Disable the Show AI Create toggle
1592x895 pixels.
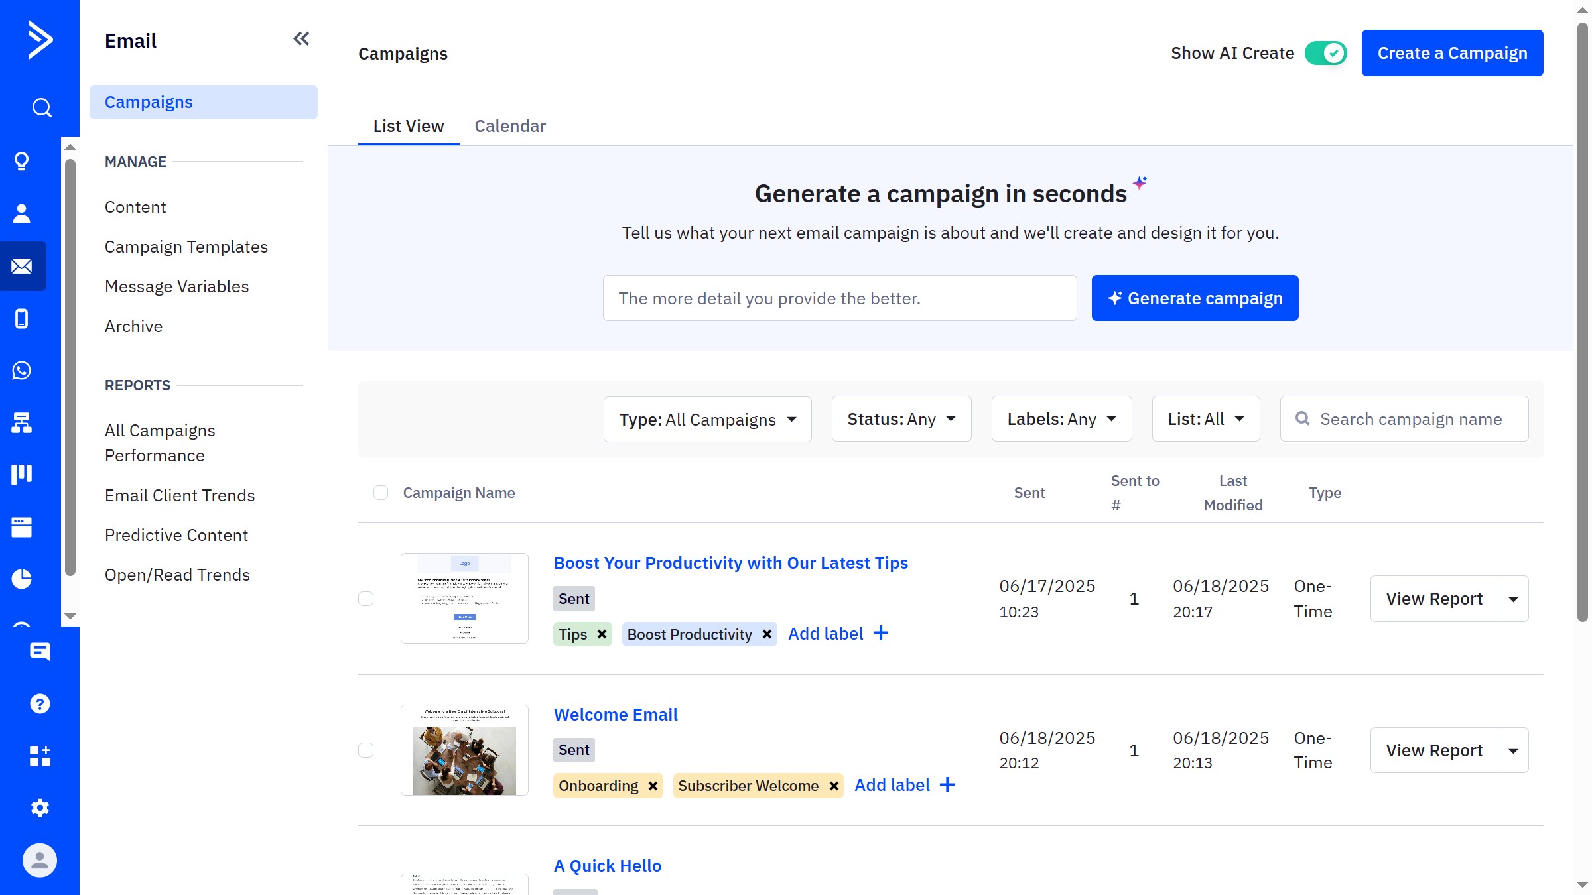(1325, 52)
